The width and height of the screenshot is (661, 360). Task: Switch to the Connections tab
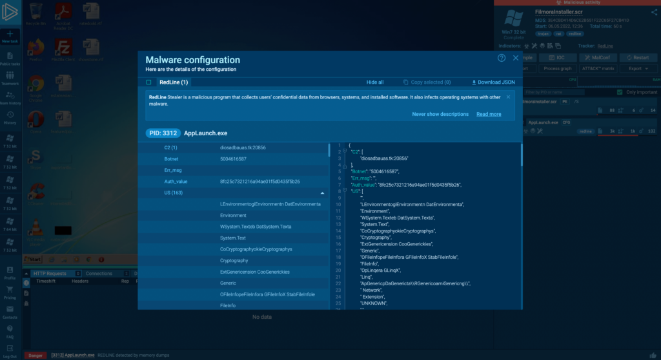click(99, 273)
